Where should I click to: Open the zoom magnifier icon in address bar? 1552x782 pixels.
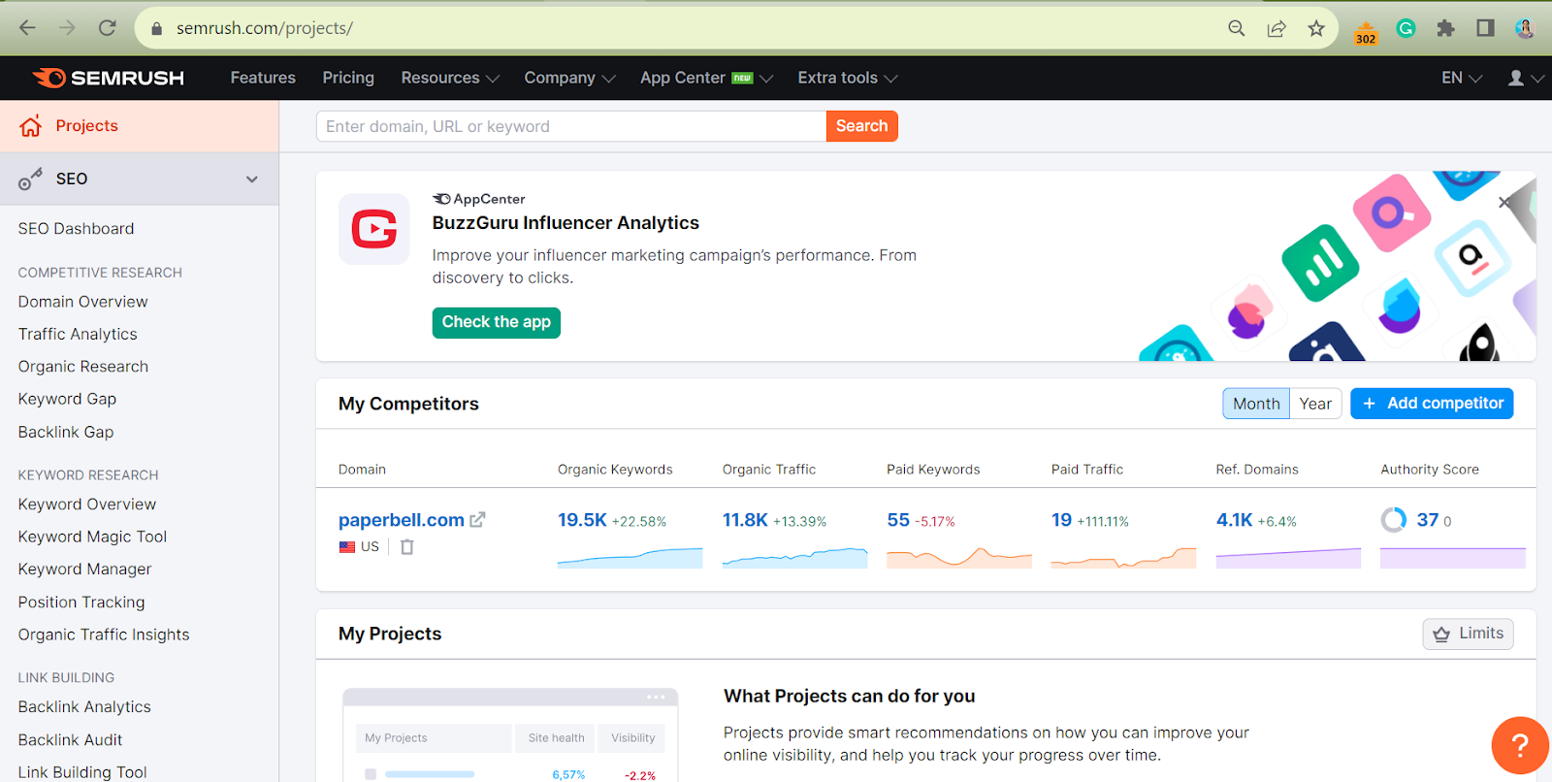(x=1237, y=28)
